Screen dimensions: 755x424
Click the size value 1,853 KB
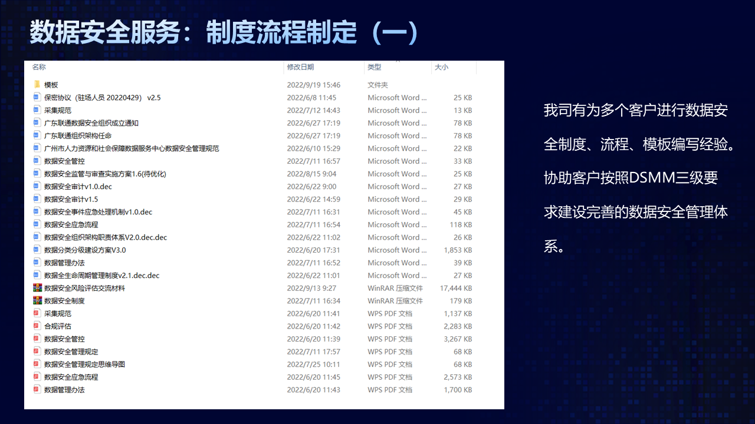click(x=458, y=250)
